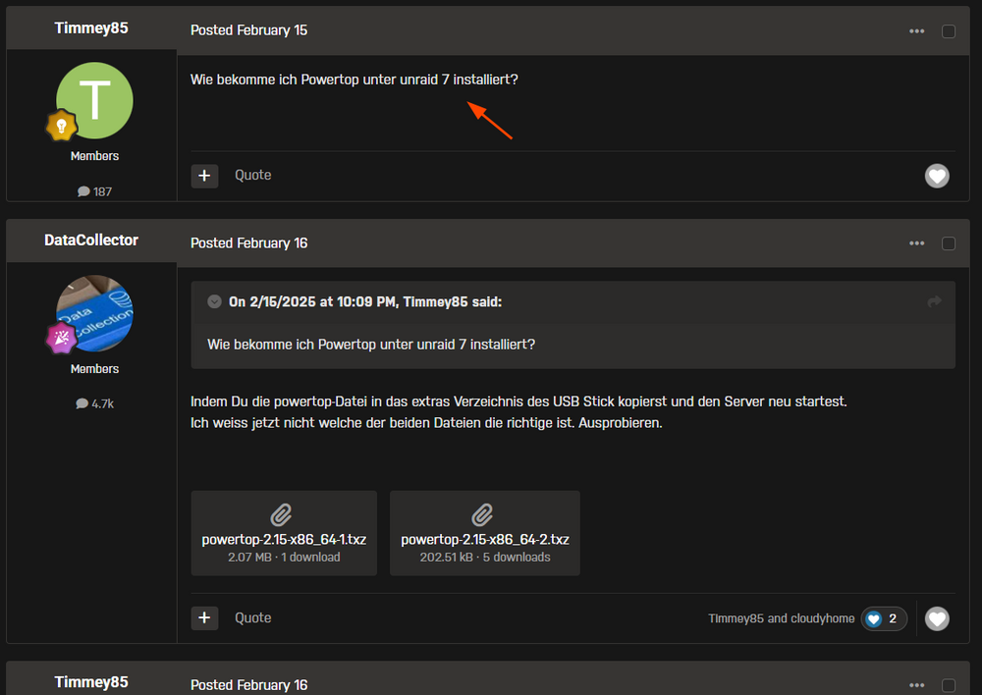The height and width of the screenshot is (695, 982).
Task: Collapse the quoted Timmey85 block
Action: 214,301
